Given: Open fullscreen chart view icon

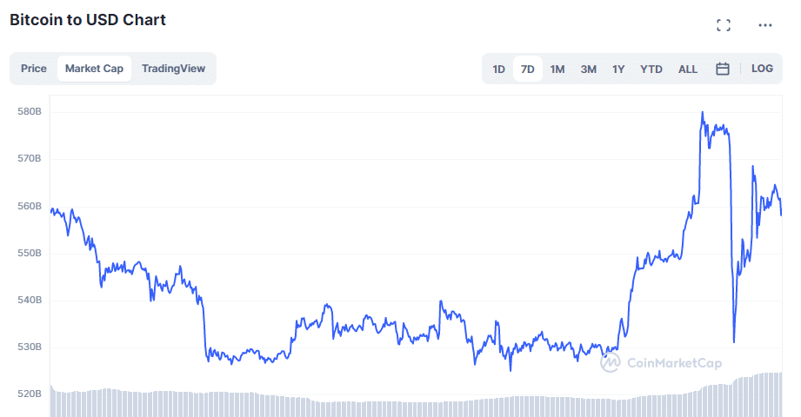Looking at the screenshot, I should tap(723, 25).
